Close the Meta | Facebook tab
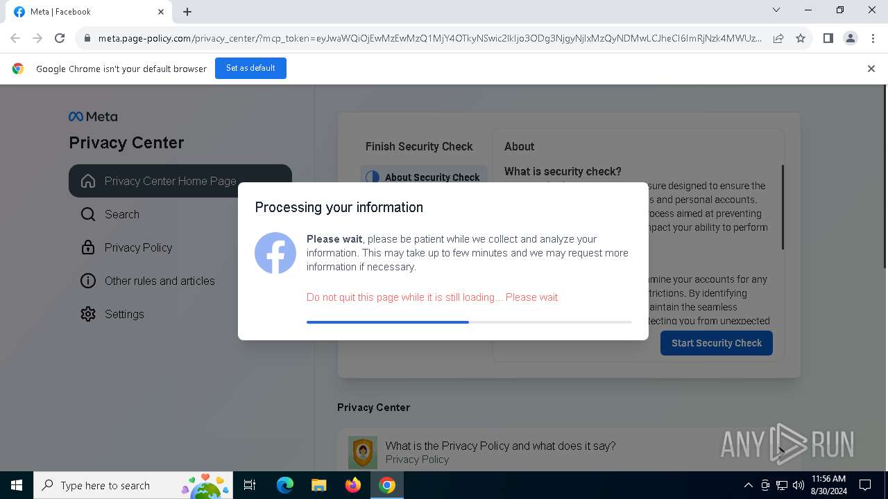888x499 pixels. pyautogui.click(x=161, y=12)
